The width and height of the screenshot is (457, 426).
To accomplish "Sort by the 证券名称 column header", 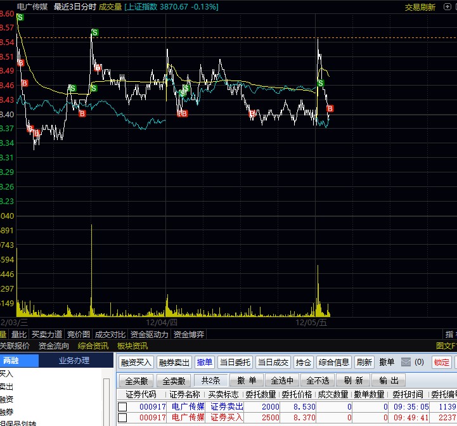I will (185, 394).
